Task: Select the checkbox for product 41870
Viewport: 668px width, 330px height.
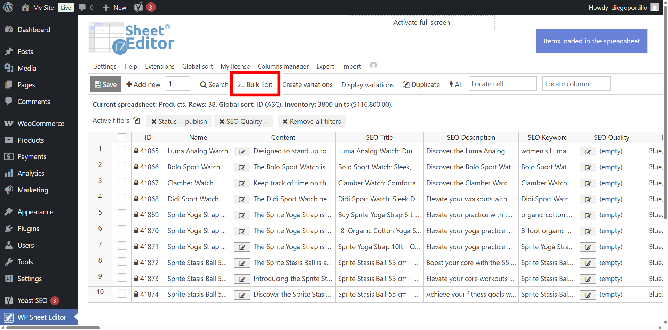Action: [122, 230]
